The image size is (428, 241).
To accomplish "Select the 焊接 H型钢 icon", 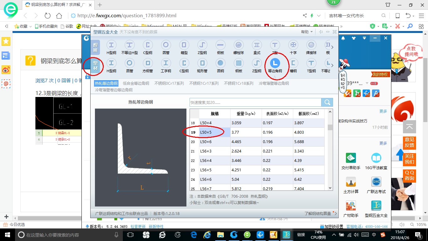I will tap(111, 45).
